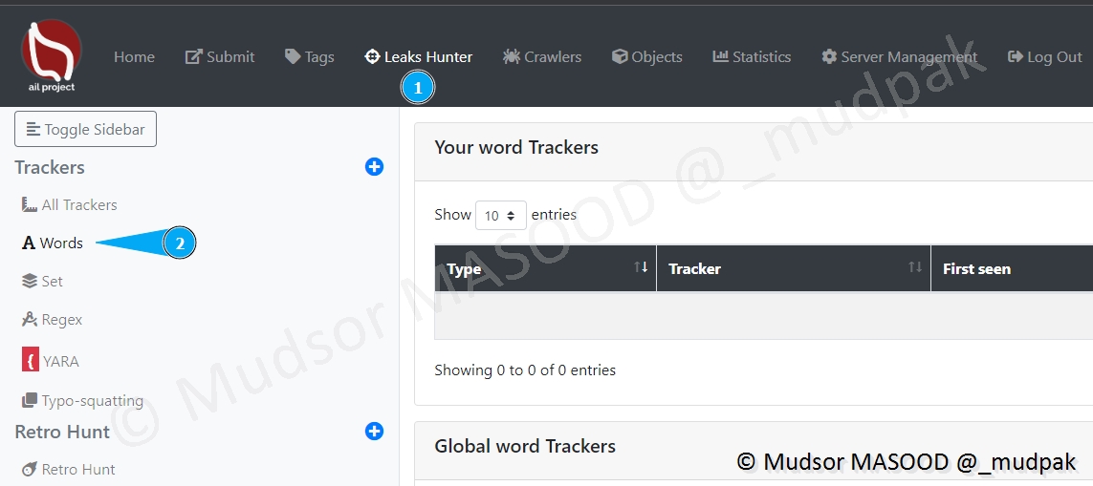This screenshot has width=1093, height=486.
Task: Go to Statistics page
Action: point(752,57)
